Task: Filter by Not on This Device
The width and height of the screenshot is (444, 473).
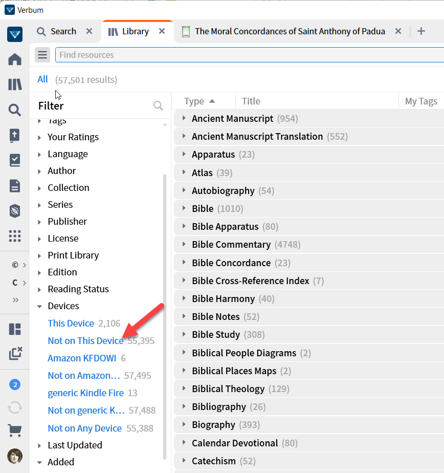Action: pos(85,341)
